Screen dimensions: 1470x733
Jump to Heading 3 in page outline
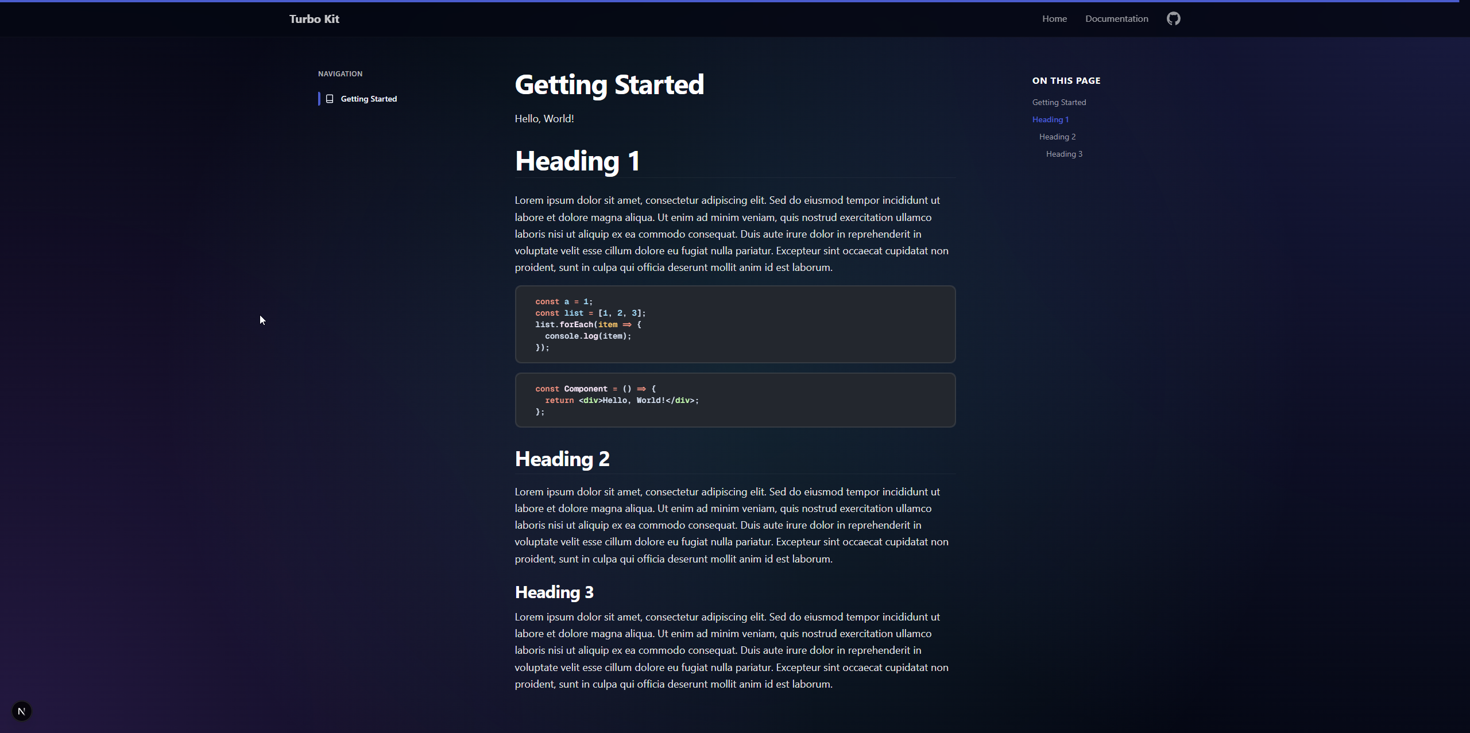(x=1064, y=154)
